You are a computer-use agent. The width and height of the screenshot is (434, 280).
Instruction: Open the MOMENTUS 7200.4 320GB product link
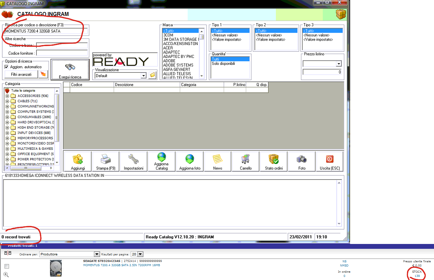[121, 265]
